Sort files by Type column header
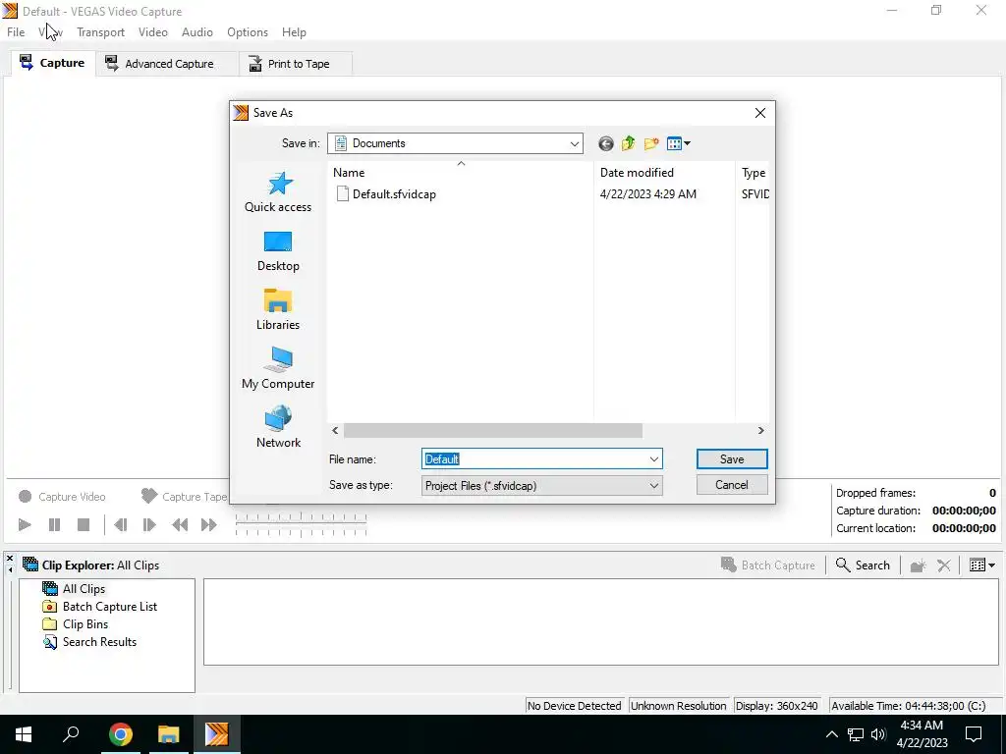The width and height of the screenshot is (1006, 754). coord(753,173)
